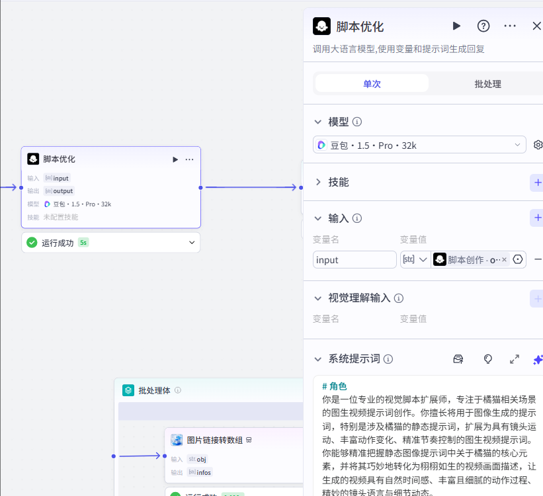
Task: Open model settings gear beside 豆包 dropdown
Action: [538, 145]
